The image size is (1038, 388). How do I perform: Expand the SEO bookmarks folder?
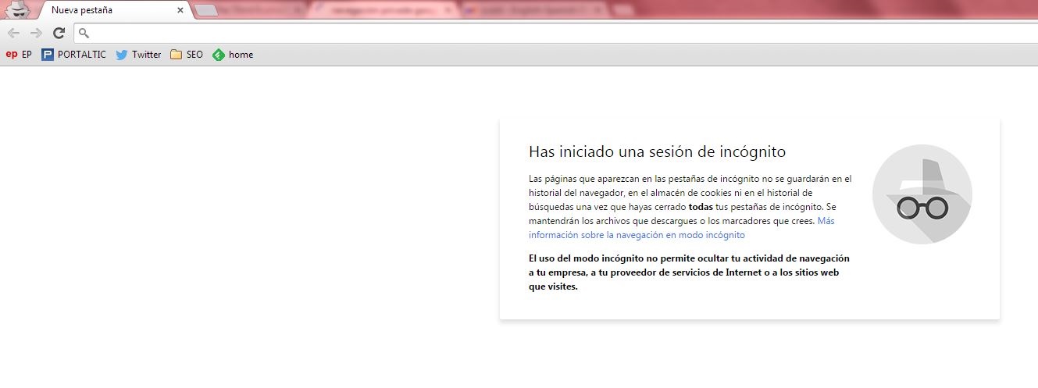click(x=187, y=55)
